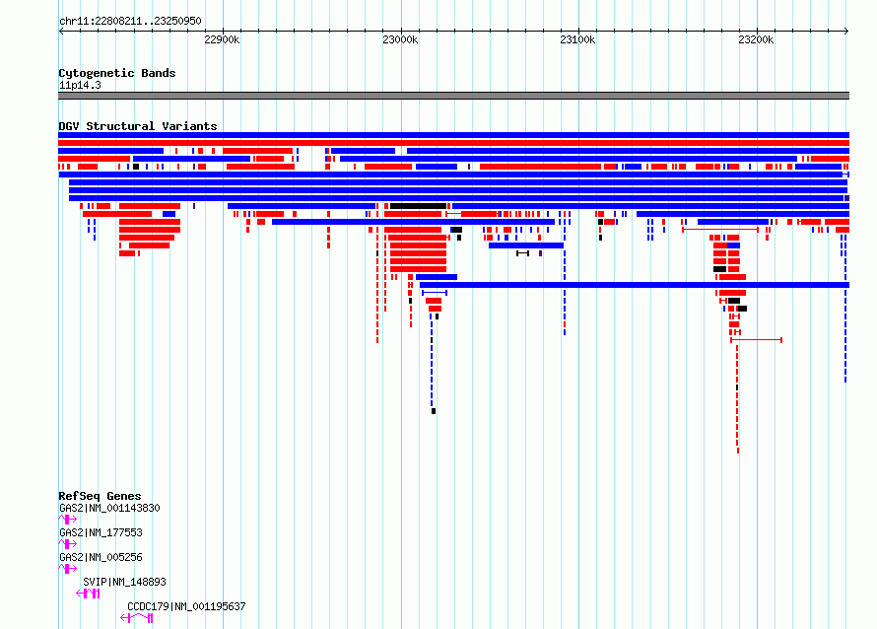This screenshot has width=877, height=629.
Task: Select the full-width red variant bar
Action: (x=453, y=143)
